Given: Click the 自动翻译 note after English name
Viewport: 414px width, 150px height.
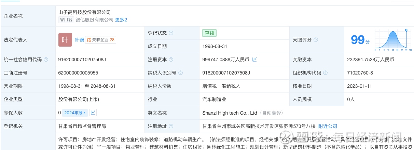Looking at the screenshot, I should [x=271, y=113].
